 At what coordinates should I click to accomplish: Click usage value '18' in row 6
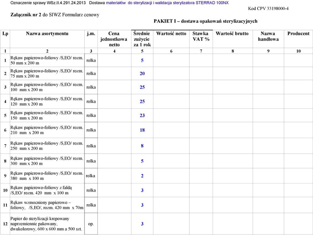pos(142,130)
